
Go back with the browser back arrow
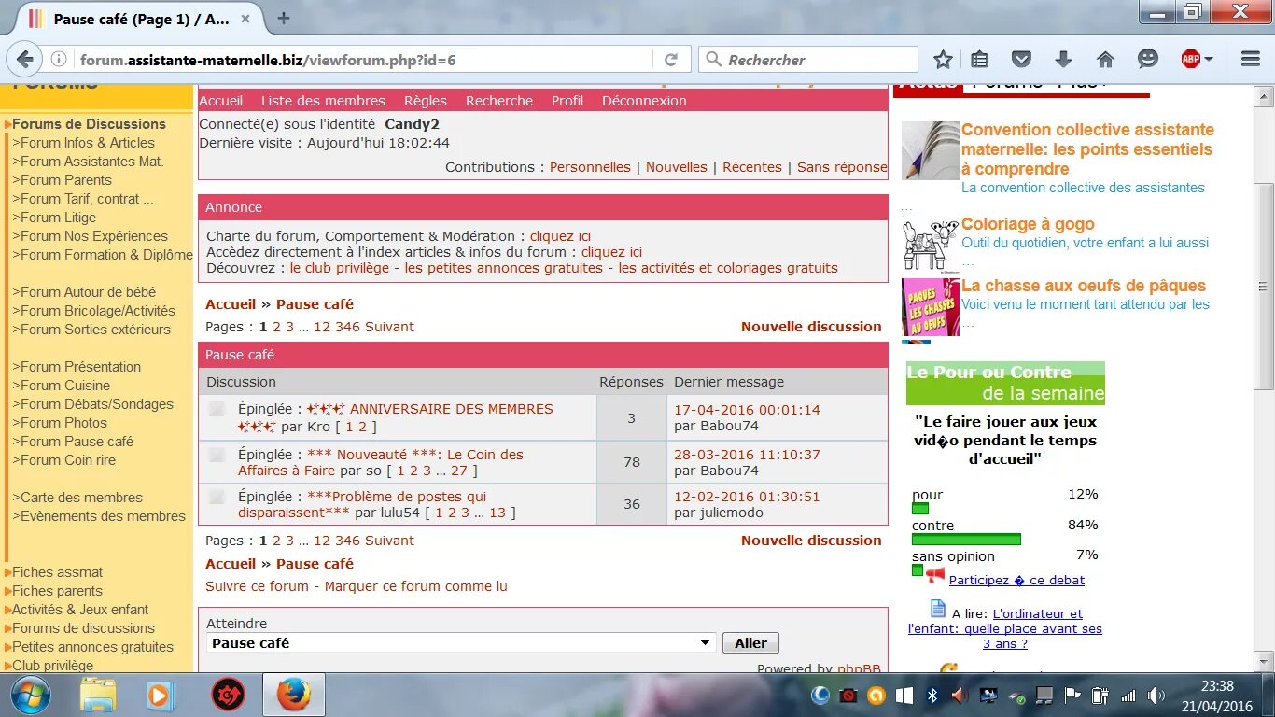tap(24, 60)
